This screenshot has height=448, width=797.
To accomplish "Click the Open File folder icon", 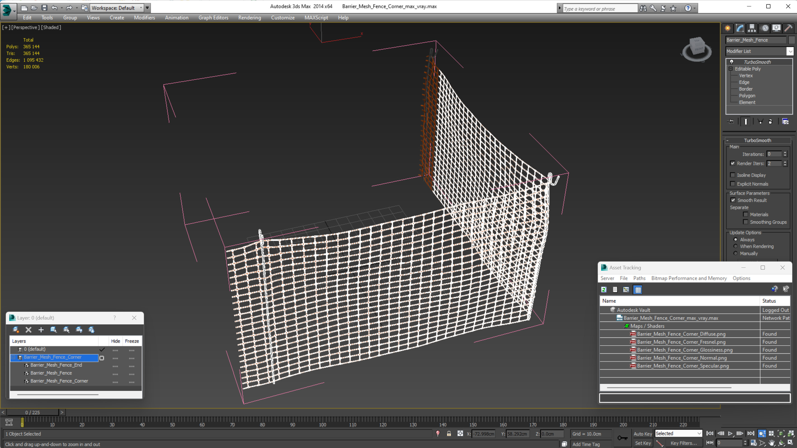I will (34, 8).
